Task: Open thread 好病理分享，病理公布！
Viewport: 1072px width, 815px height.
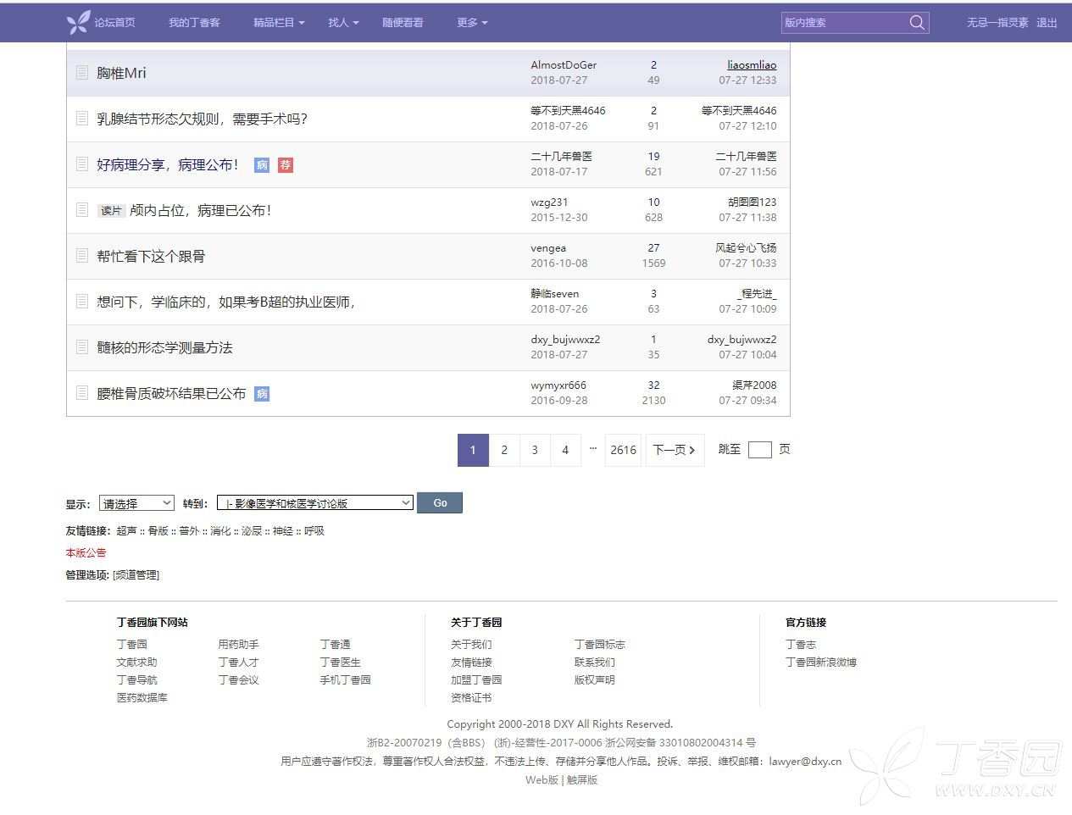Action: pos(168,164)
